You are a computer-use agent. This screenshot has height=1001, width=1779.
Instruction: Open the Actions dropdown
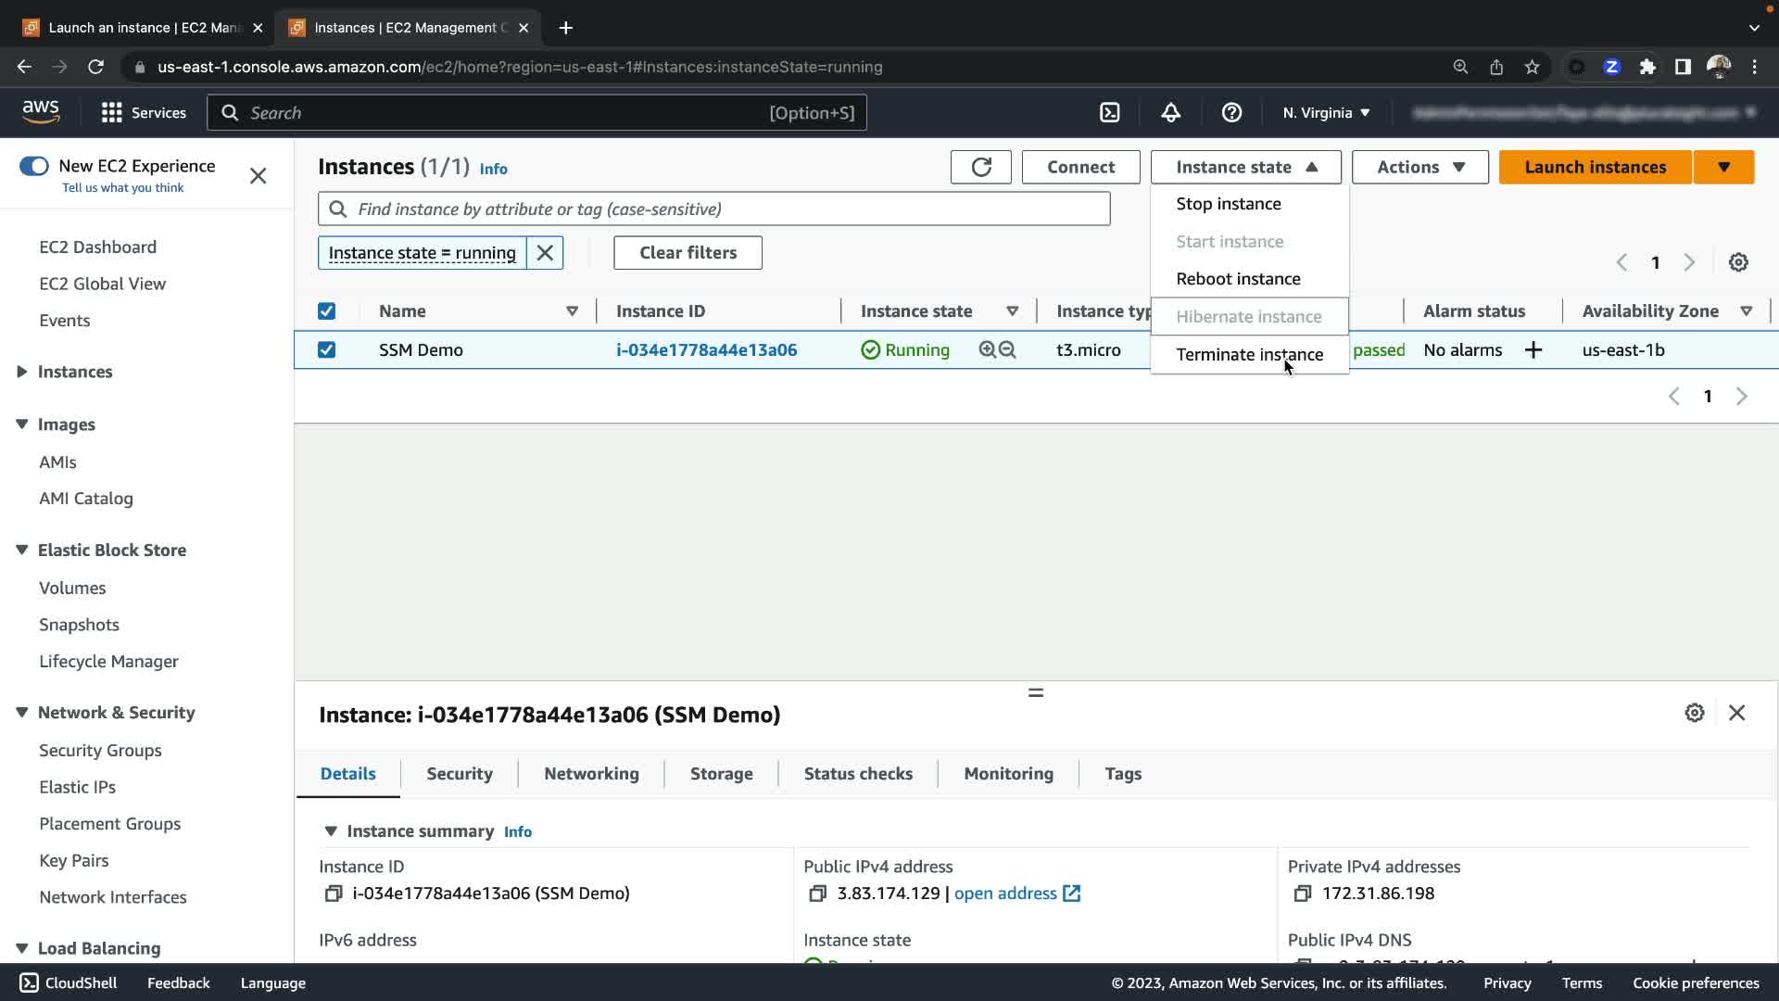1419,167
